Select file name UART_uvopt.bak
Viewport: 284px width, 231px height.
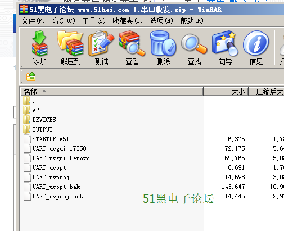[56, 187]
